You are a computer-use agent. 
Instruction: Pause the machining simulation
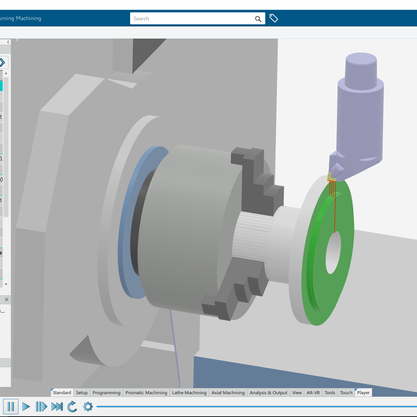(x=11, y=407)
